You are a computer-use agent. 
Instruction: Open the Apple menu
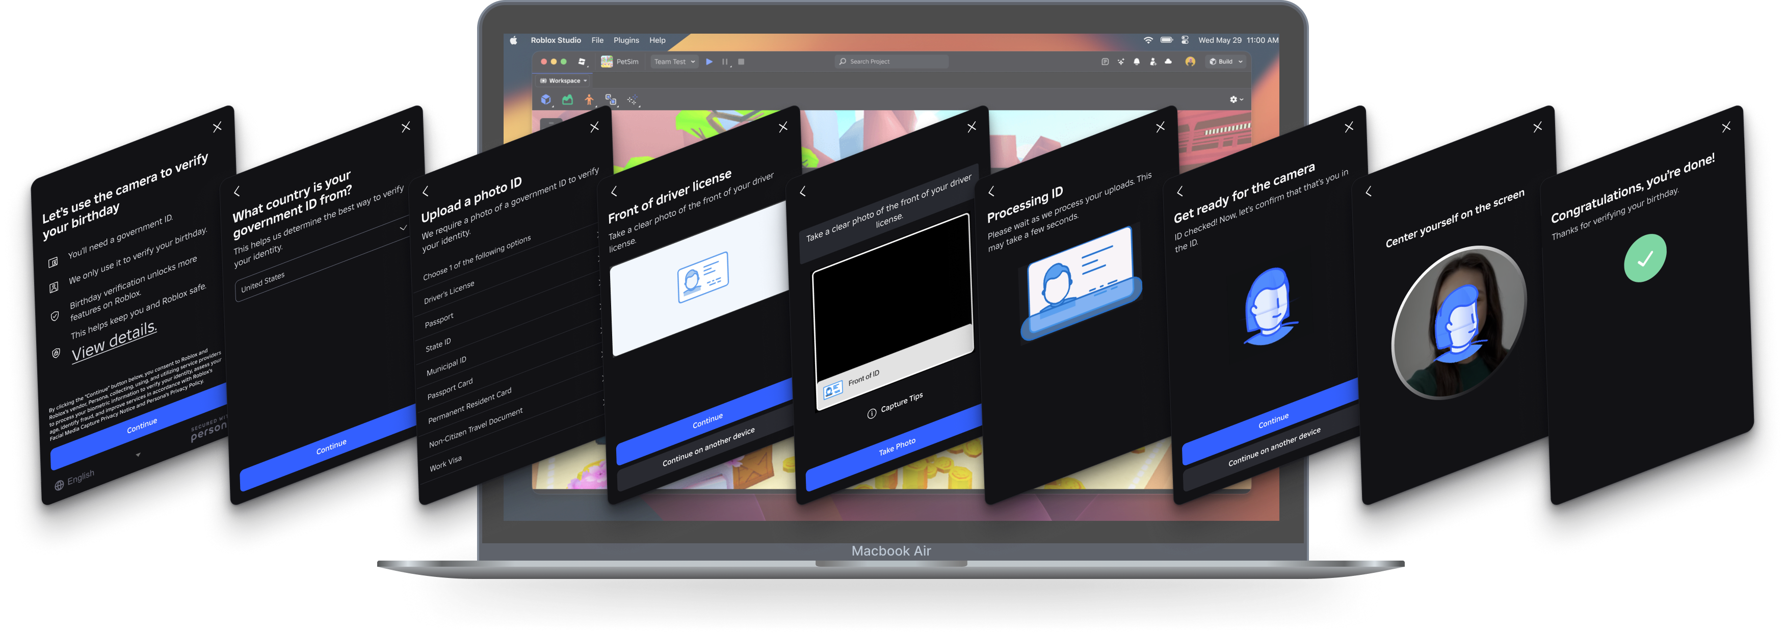(513, 40)
